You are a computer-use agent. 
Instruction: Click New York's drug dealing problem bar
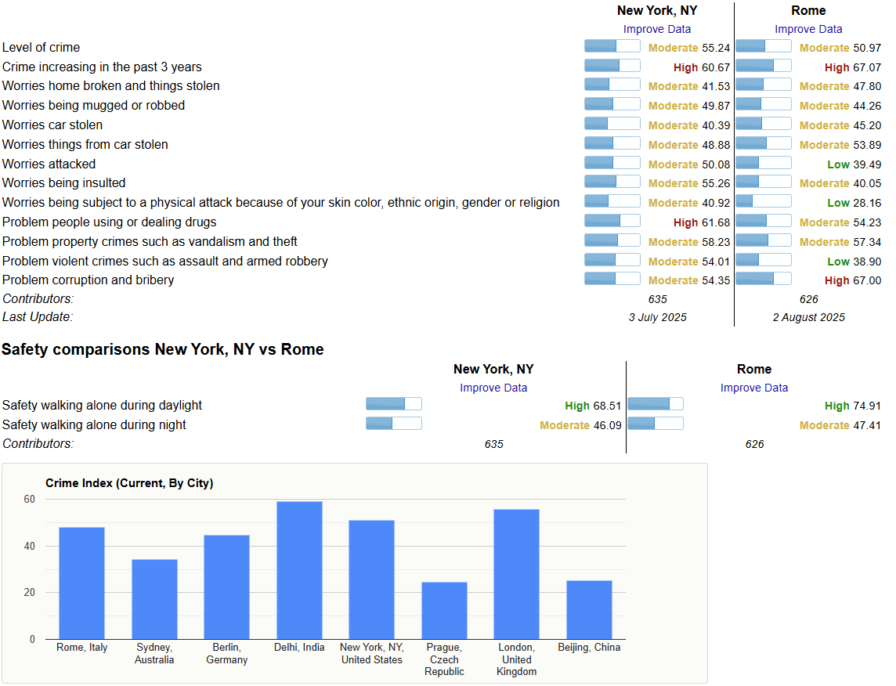point(612,221)
